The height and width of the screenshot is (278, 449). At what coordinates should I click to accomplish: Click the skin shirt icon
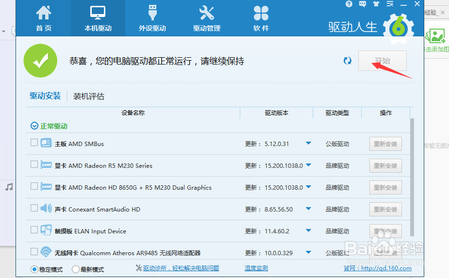tap(376, 4)
